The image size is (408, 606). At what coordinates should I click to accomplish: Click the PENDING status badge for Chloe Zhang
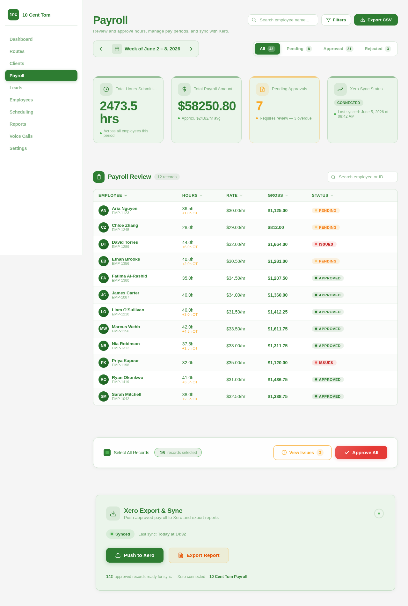[x=326, y=227]
